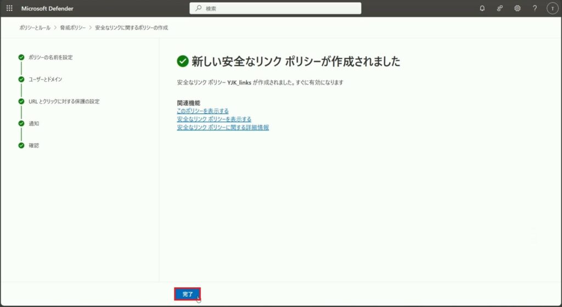Open the settings gear icon
Image resolution: width=562 pixels, height=307 pixels.
[x=517, y=8]
